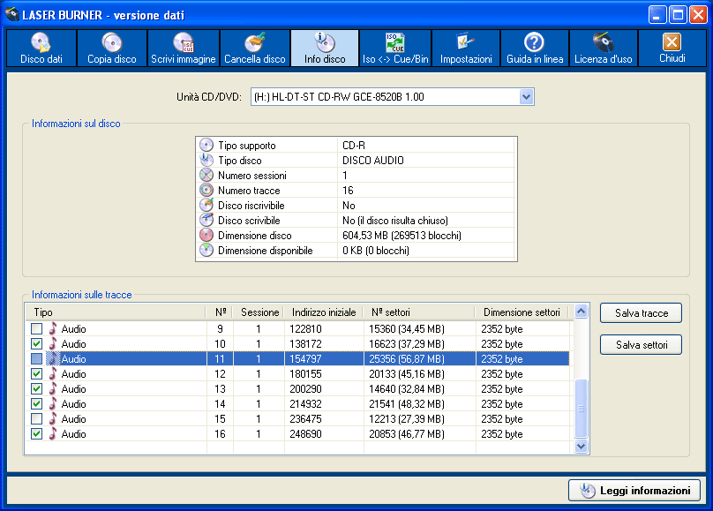Viewport: 713px width, 511px height.
Task: Click the Dimensione disponibile icon
Action: pos(206,250)
